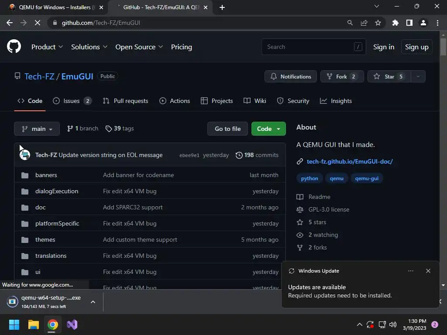This screenshot has height=335, width=447.
Task: Expand the Star lists dropdown arrow
Action: tap(418, 76)
